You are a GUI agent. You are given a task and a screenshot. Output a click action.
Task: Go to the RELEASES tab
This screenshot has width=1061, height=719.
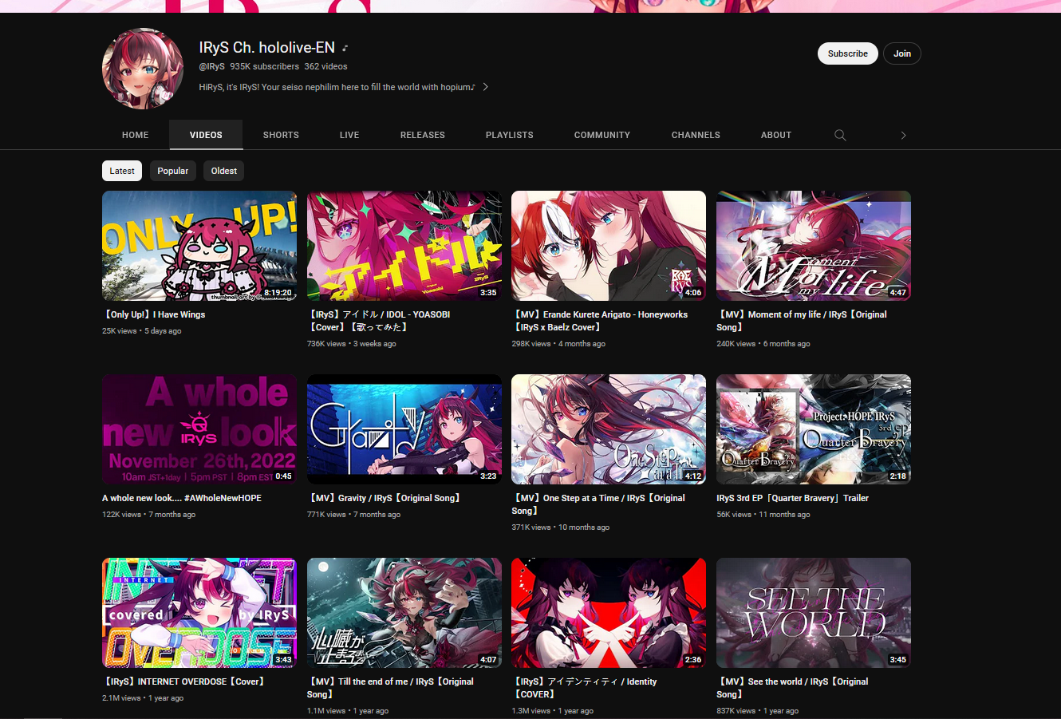click(x=423, y=135)
